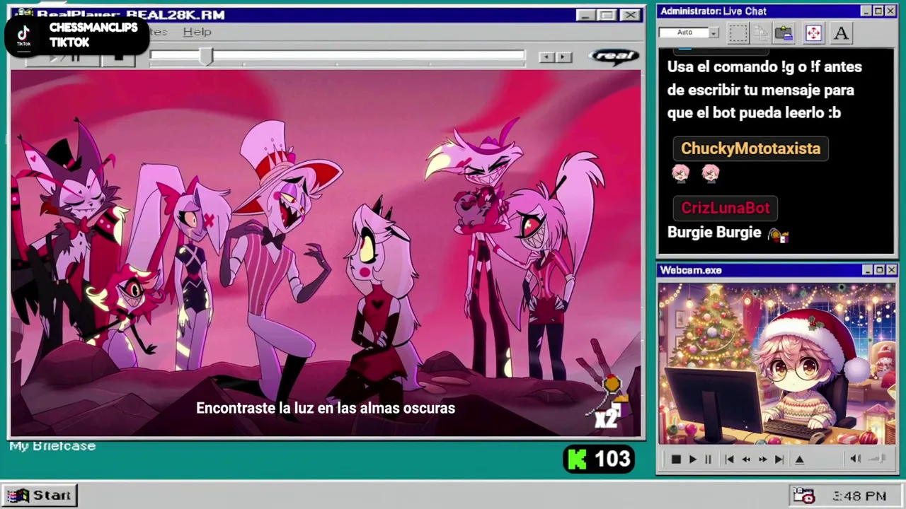Click the second pink emote under ChuckyMototaxista
This screenshot has height=509, width=906.
pyautogui.click(x=710, y=172)
